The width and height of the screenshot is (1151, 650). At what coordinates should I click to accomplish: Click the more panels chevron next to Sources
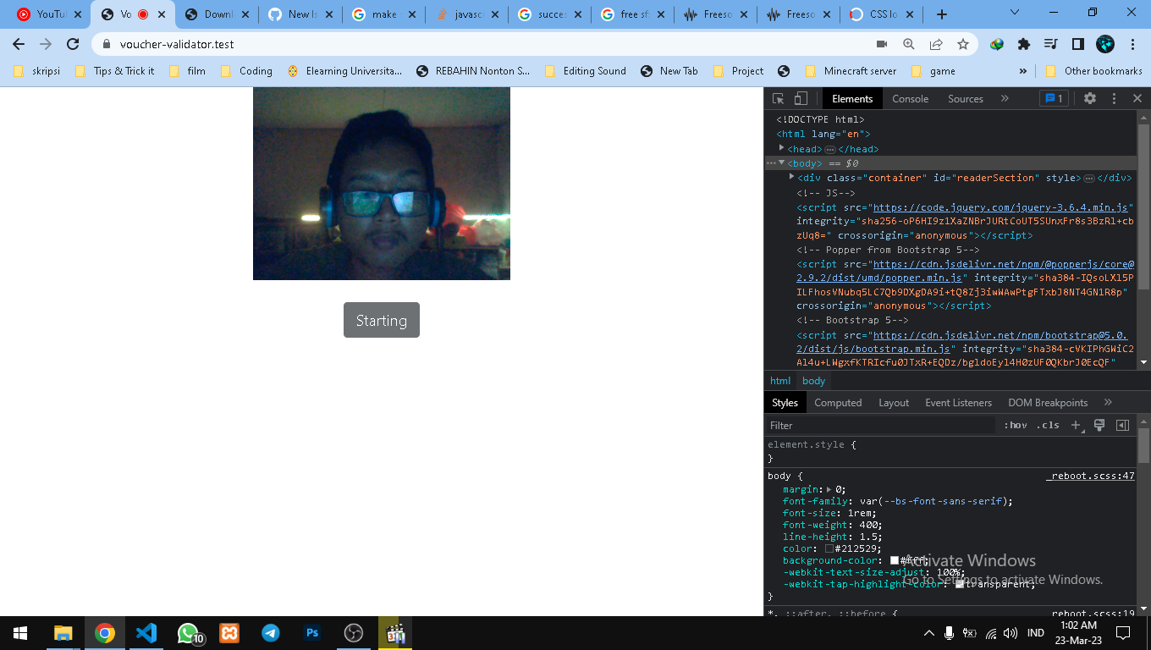click(1005, 98)
